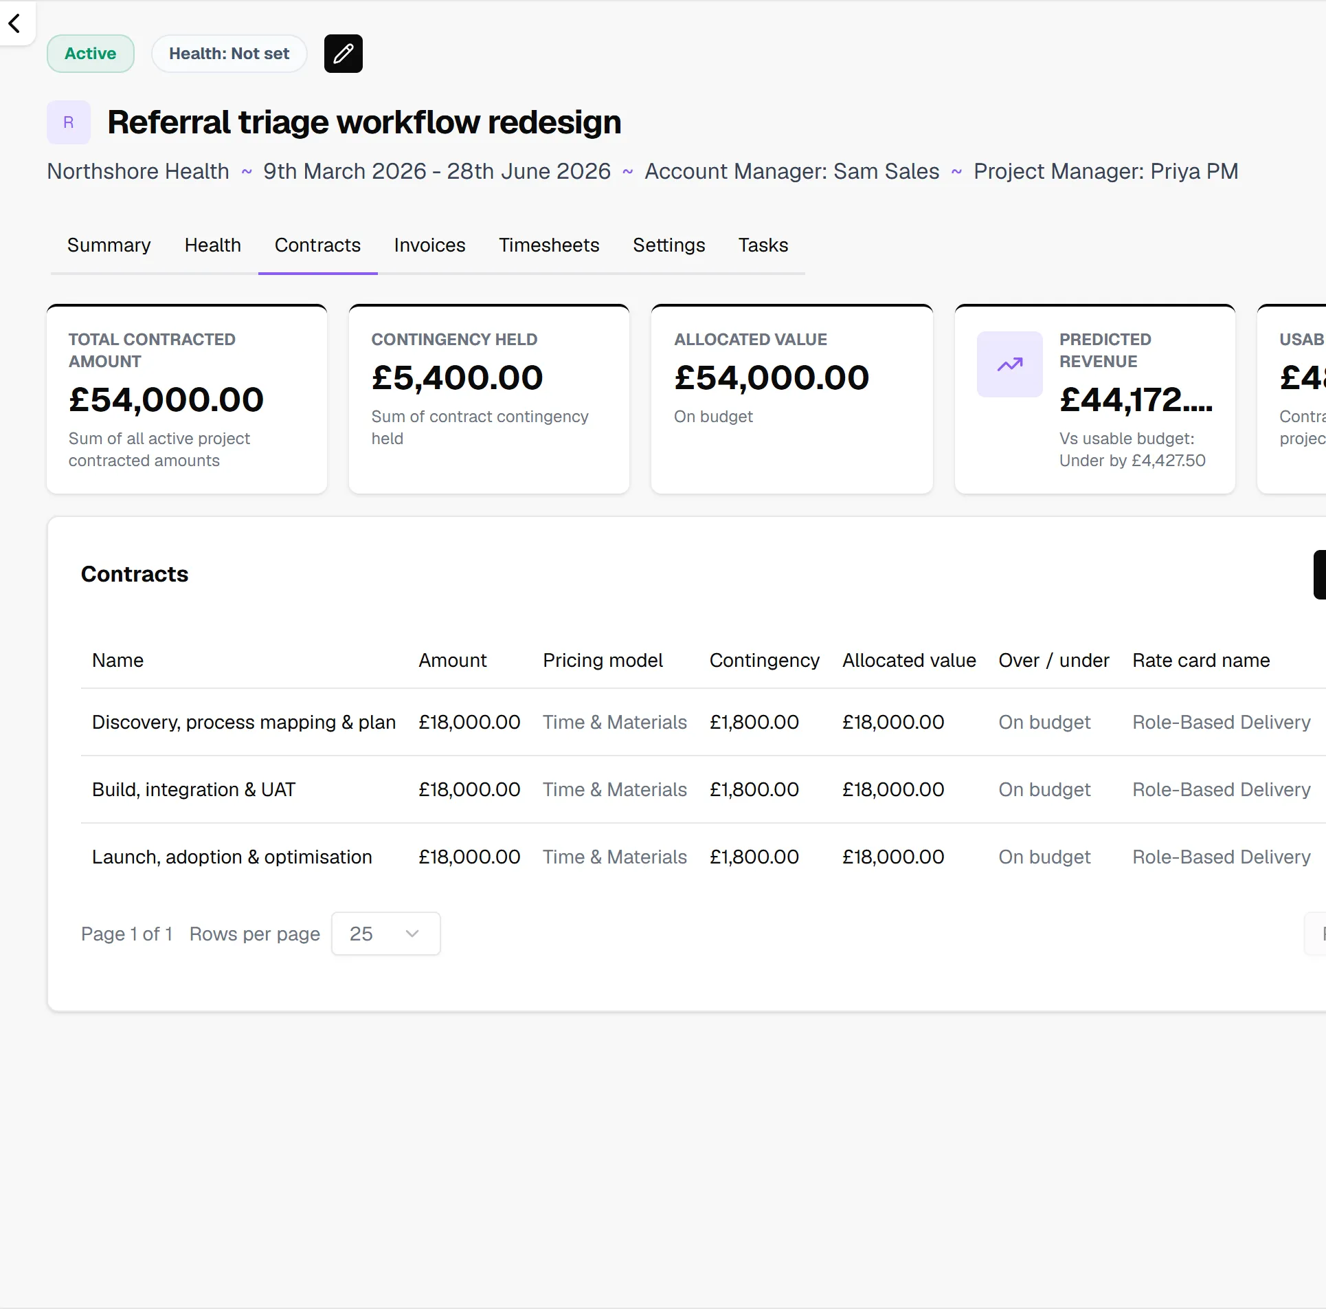The image size is (1326, 1309).
Task: Click the project date range text
Action: click(x=437, y=171)
